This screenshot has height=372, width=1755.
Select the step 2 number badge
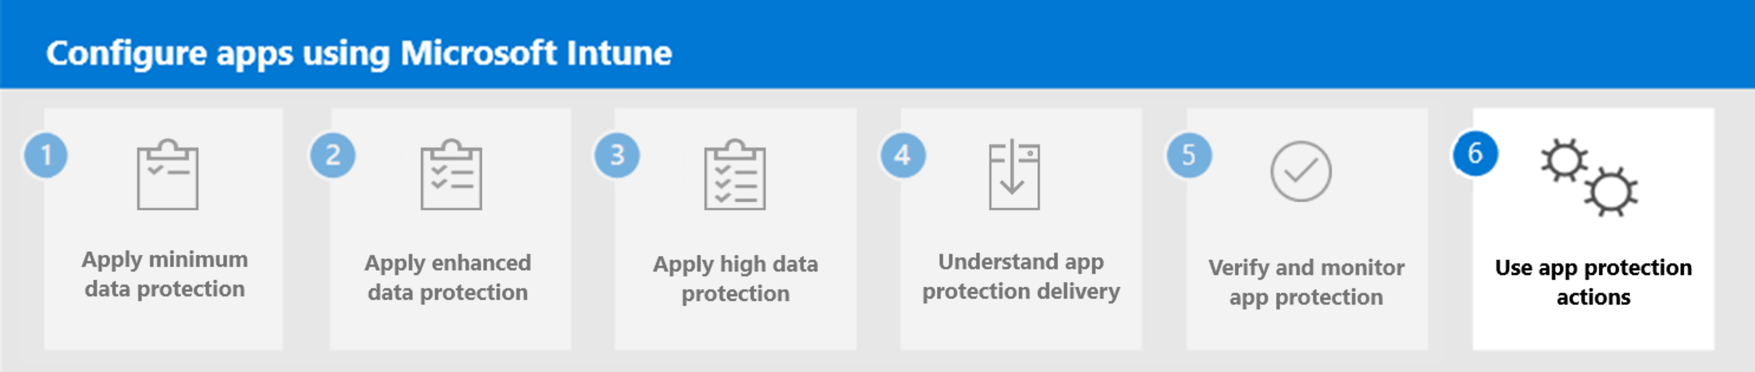point(333,155)
